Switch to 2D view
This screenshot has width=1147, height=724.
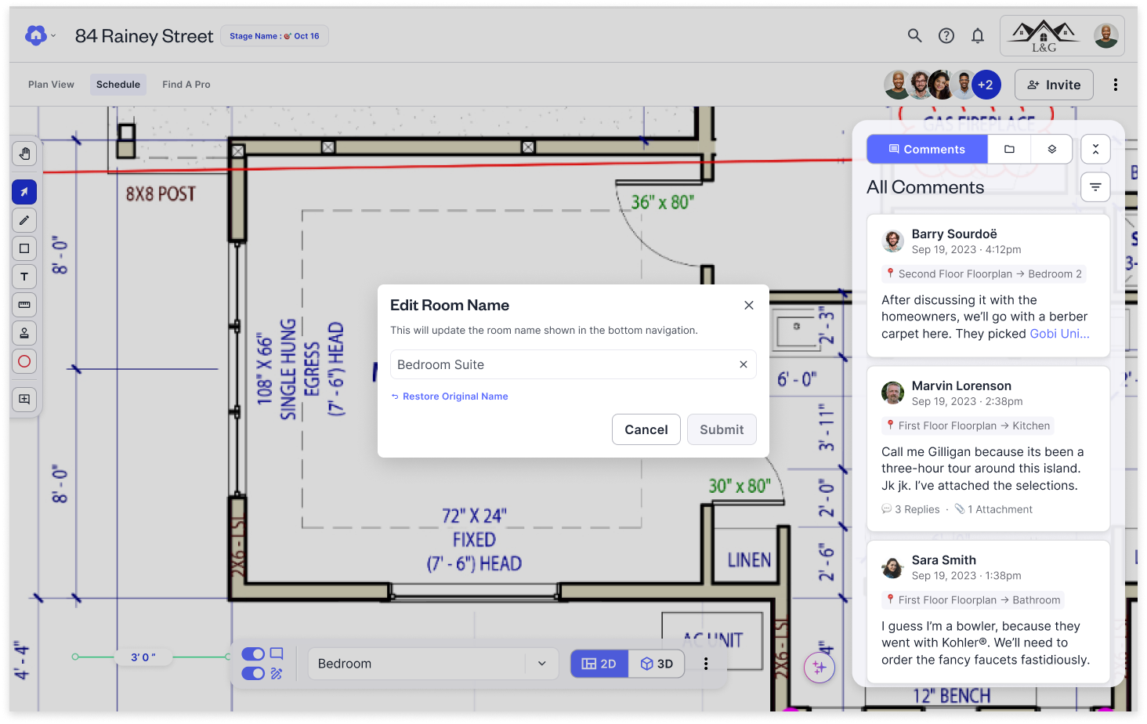[599, 664]
